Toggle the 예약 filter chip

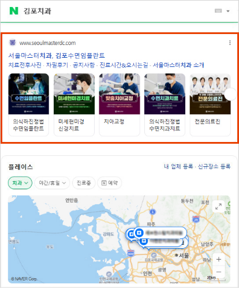(110, 183)
